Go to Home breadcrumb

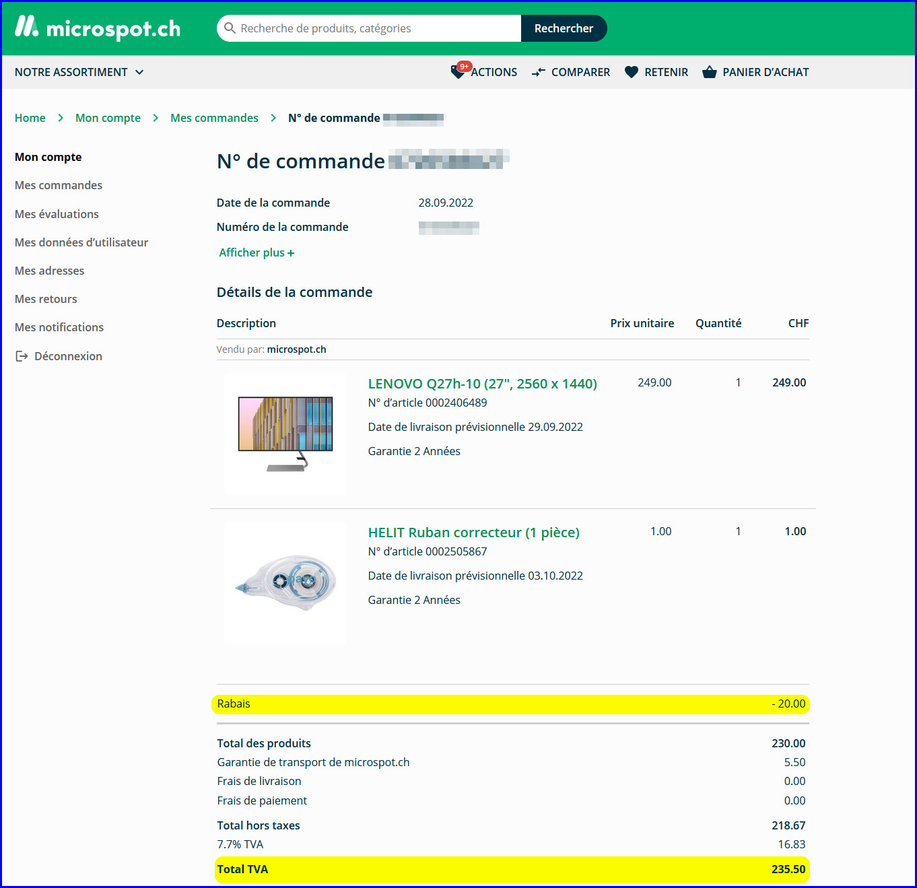pos(30,118)
